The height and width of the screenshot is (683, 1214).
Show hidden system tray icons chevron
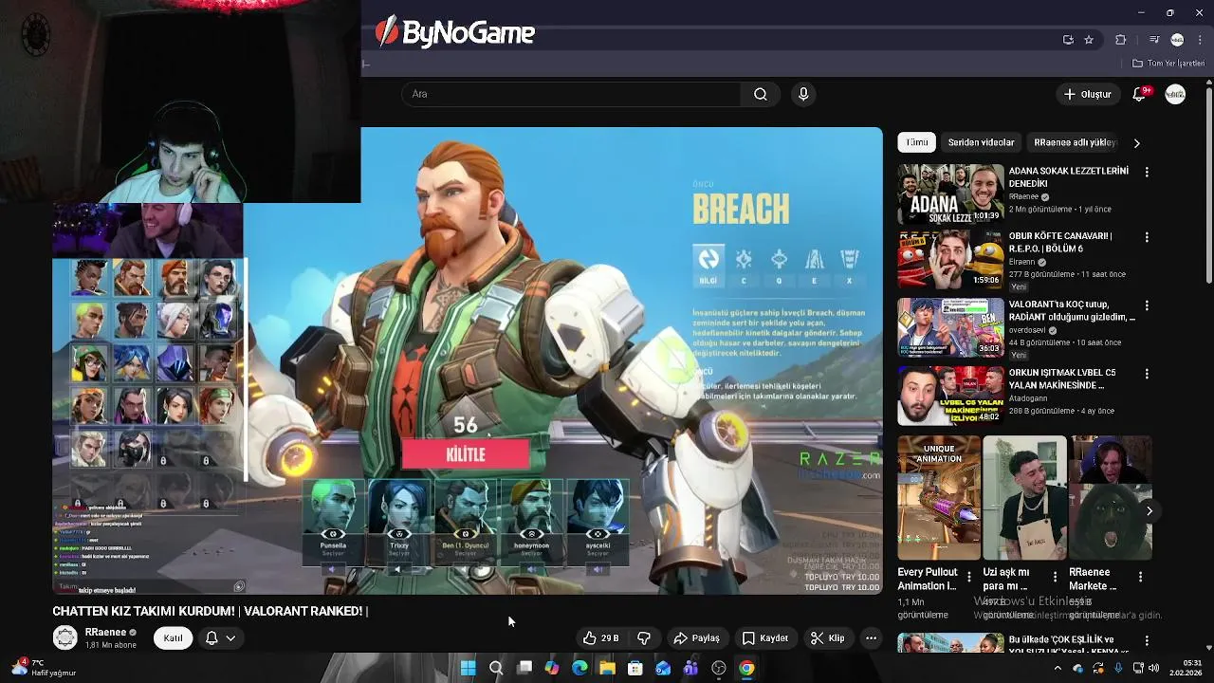[x=1058, y=668]
